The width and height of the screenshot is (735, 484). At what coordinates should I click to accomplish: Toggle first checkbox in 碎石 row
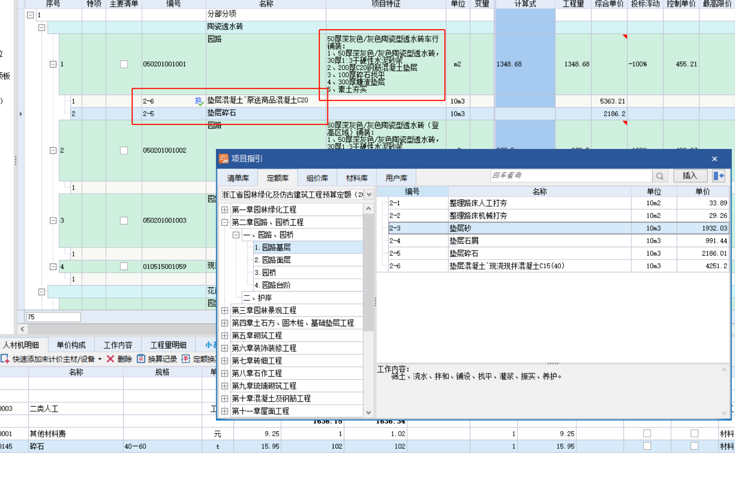pos(647,446)
